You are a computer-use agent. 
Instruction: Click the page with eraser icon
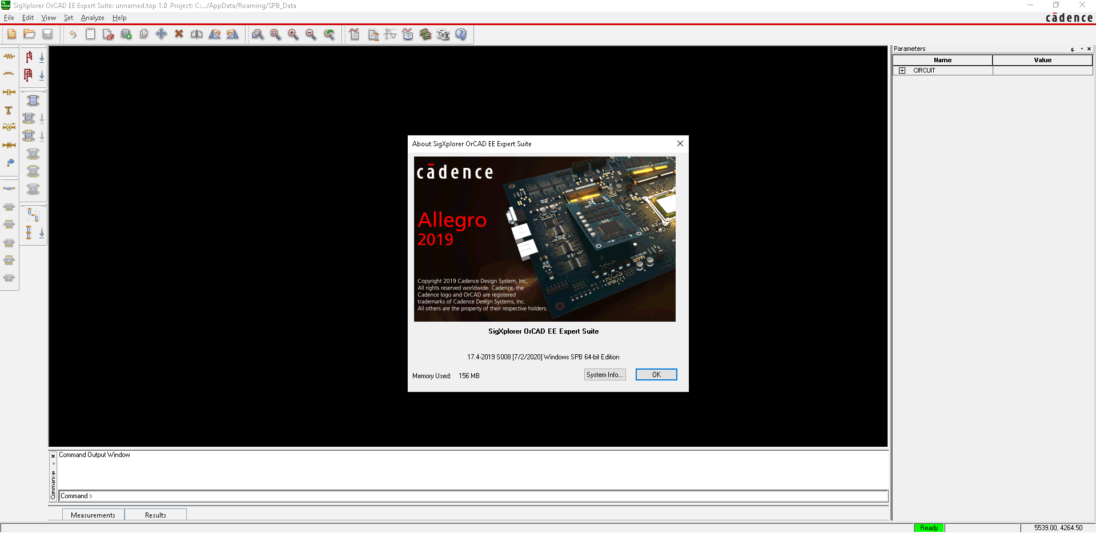click(x=108, y=34)
